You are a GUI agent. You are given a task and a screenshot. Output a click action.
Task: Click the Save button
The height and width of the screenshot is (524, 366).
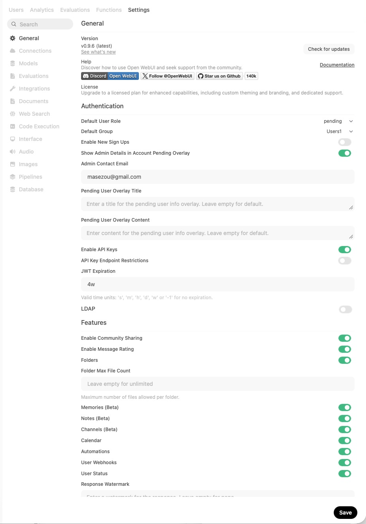point(346,513)
